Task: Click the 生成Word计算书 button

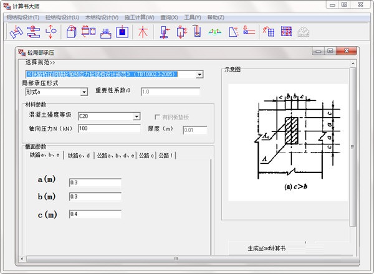Action: coord(267,248)
